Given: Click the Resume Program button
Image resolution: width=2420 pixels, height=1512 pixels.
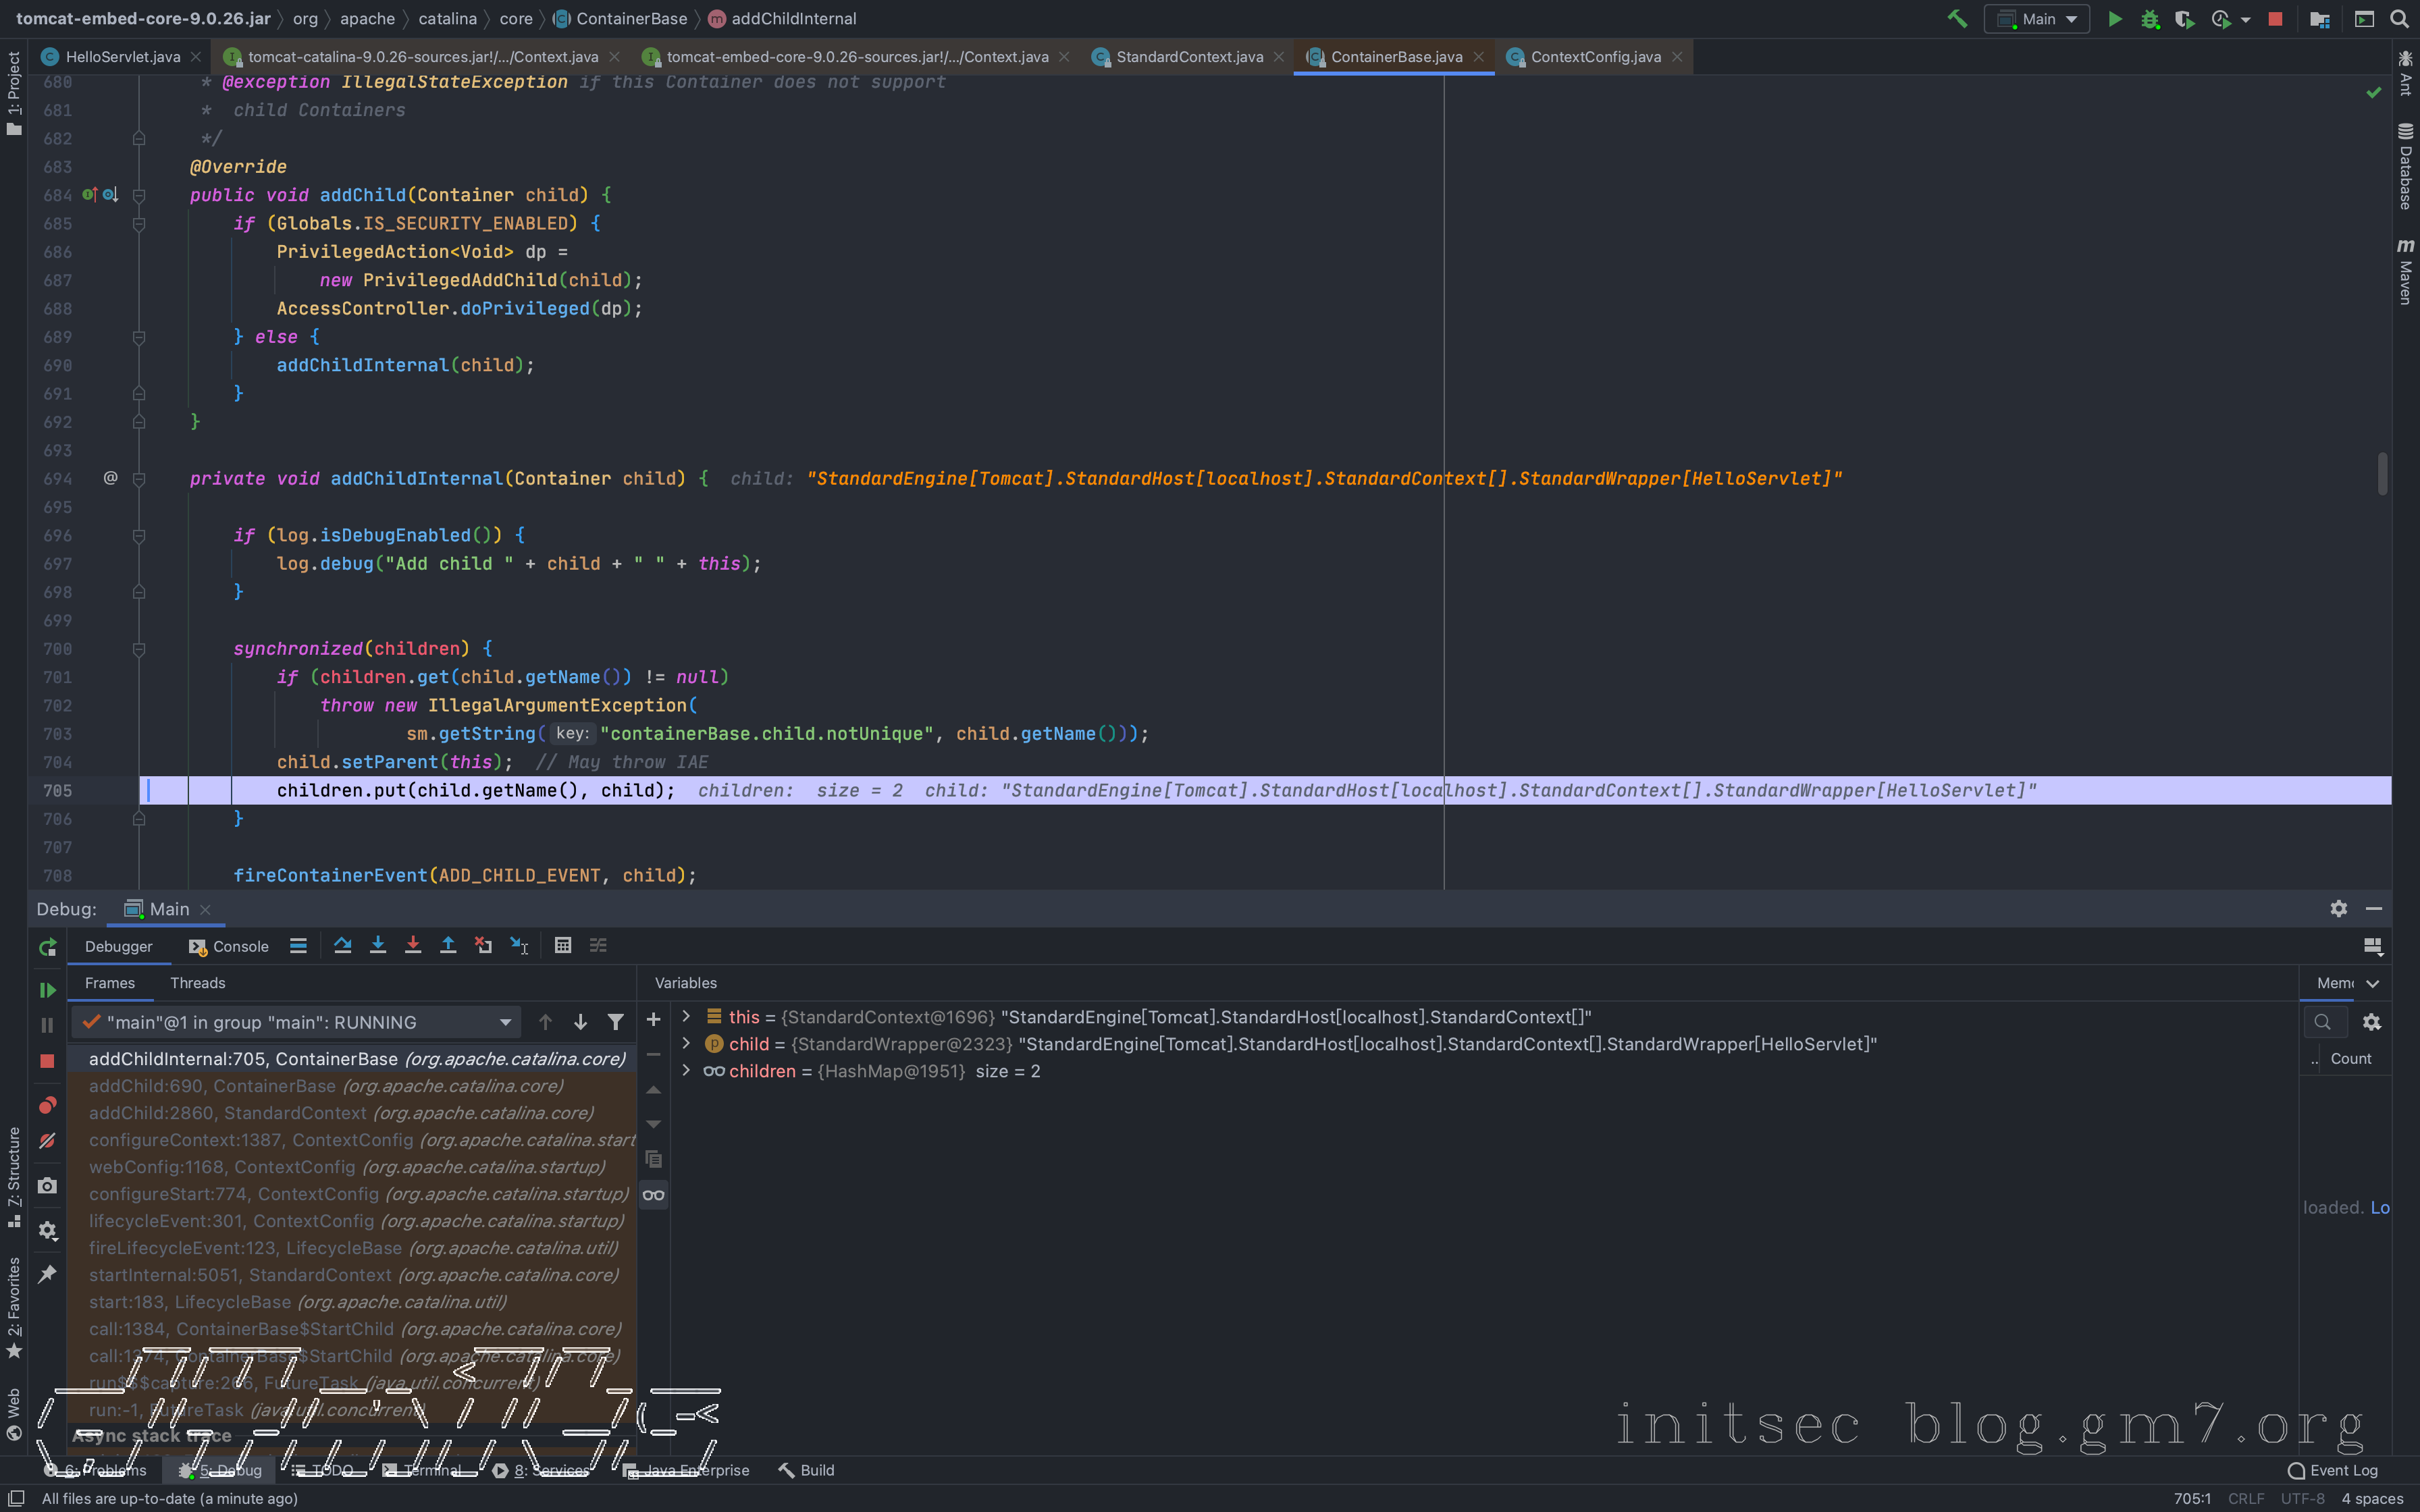Looking at the screenshot, I should 47,989.
